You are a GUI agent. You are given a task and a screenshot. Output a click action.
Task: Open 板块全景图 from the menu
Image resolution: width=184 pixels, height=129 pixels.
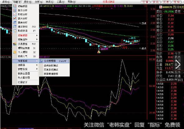click(x=24, y=73)
